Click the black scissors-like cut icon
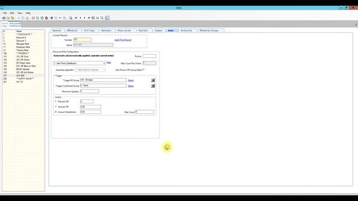The image size is (358, 201). tap(52, 18)
